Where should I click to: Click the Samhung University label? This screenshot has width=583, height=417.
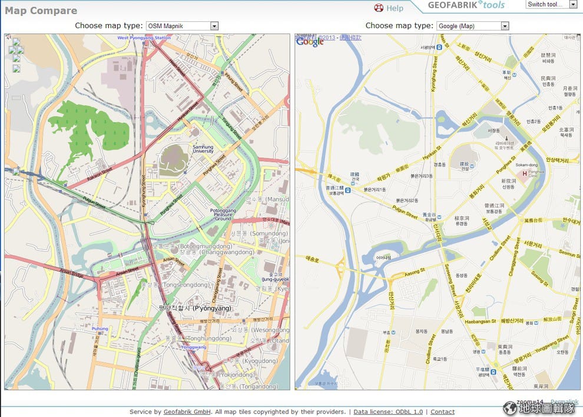coord(203,149)
